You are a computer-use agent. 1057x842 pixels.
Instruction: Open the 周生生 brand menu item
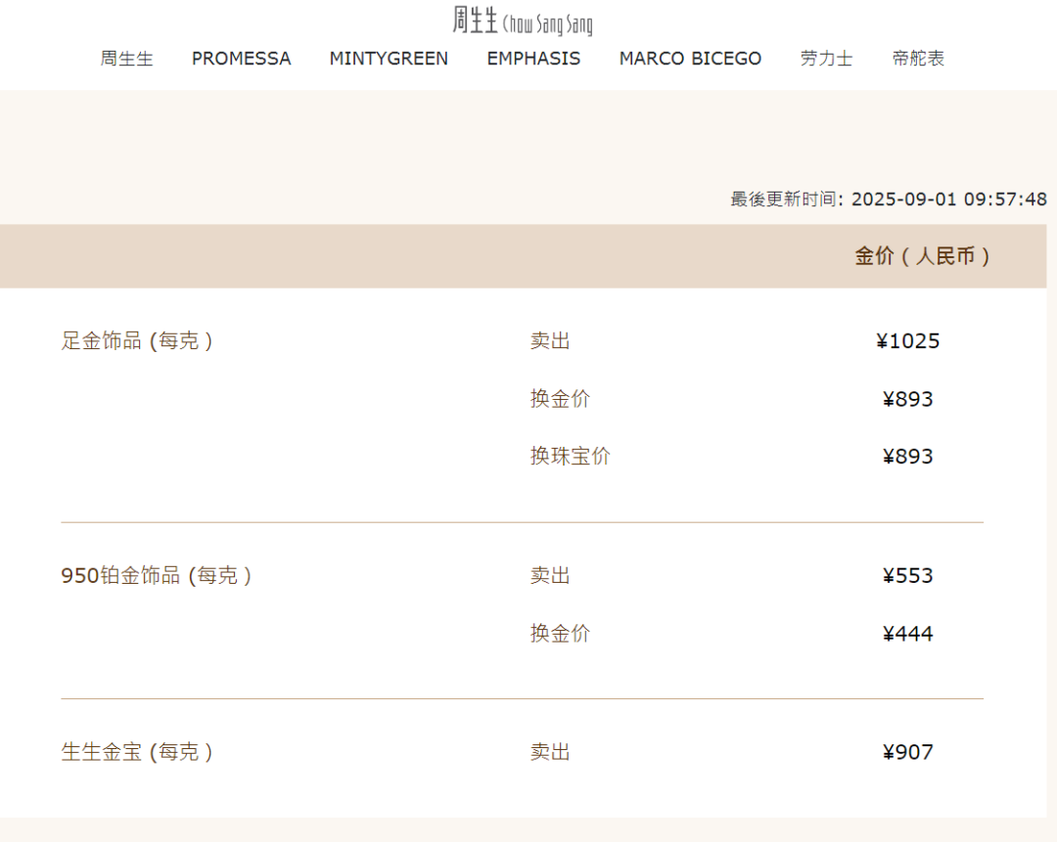pos(126,59)
